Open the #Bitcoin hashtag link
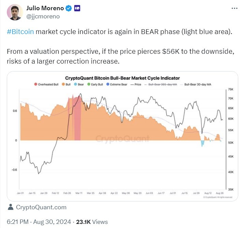Viewport: 243px width, 228px height. point(20,32)
